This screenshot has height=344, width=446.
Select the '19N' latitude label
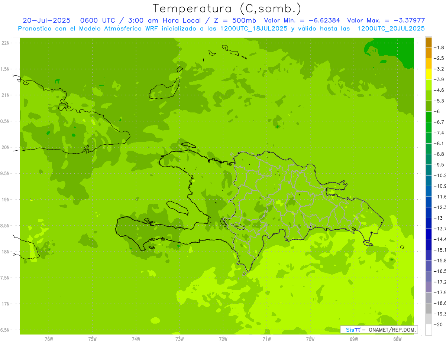[6, 200]
